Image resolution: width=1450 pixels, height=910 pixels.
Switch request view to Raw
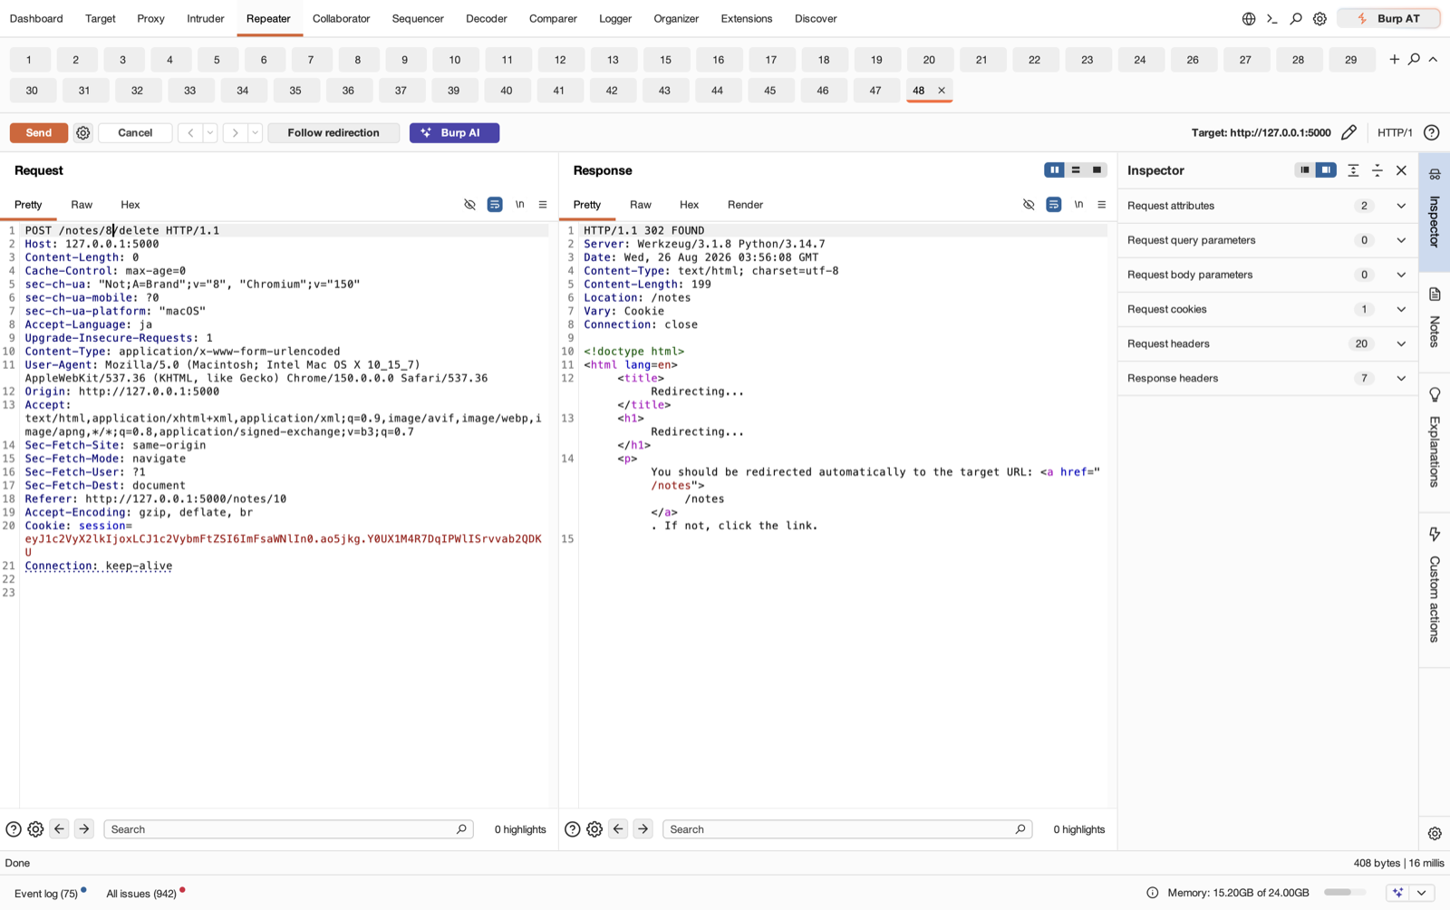(x=82, y=205)
